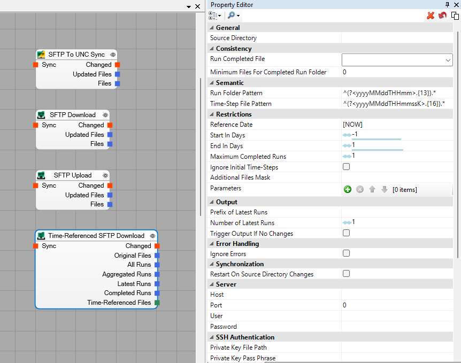Click the Port value field
Image resolution: width=461 pixels, height=363 pixels.
(397, 305)
